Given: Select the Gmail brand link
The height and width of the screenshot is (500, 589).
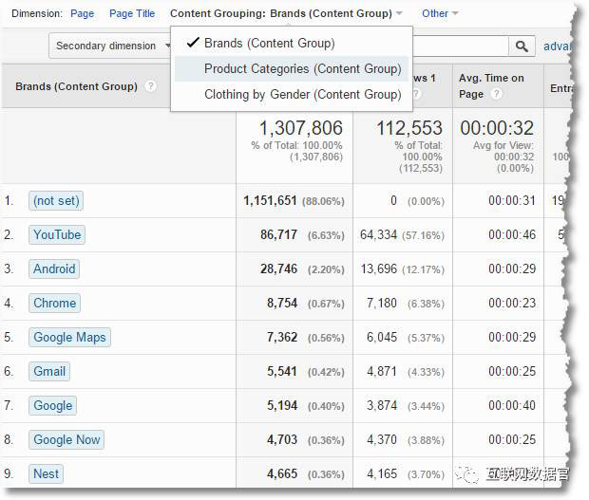Looking at the screenshot, I should pyautogui.click(x=49, y=371).
